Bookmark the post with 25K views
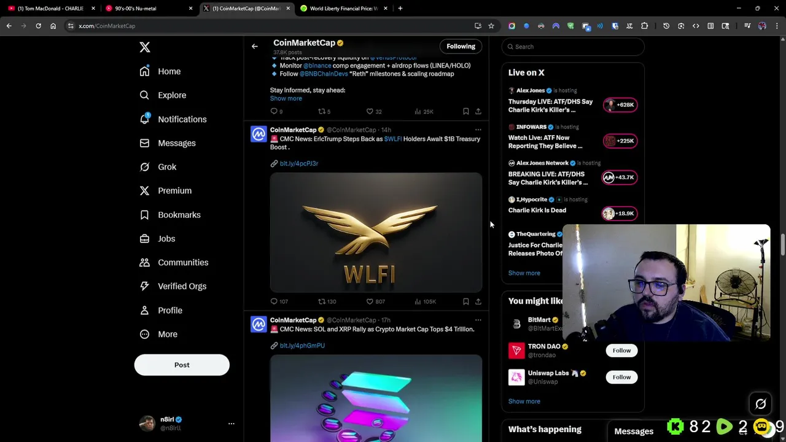This screenshot has height=442, width=786. [x=465, y=111]
